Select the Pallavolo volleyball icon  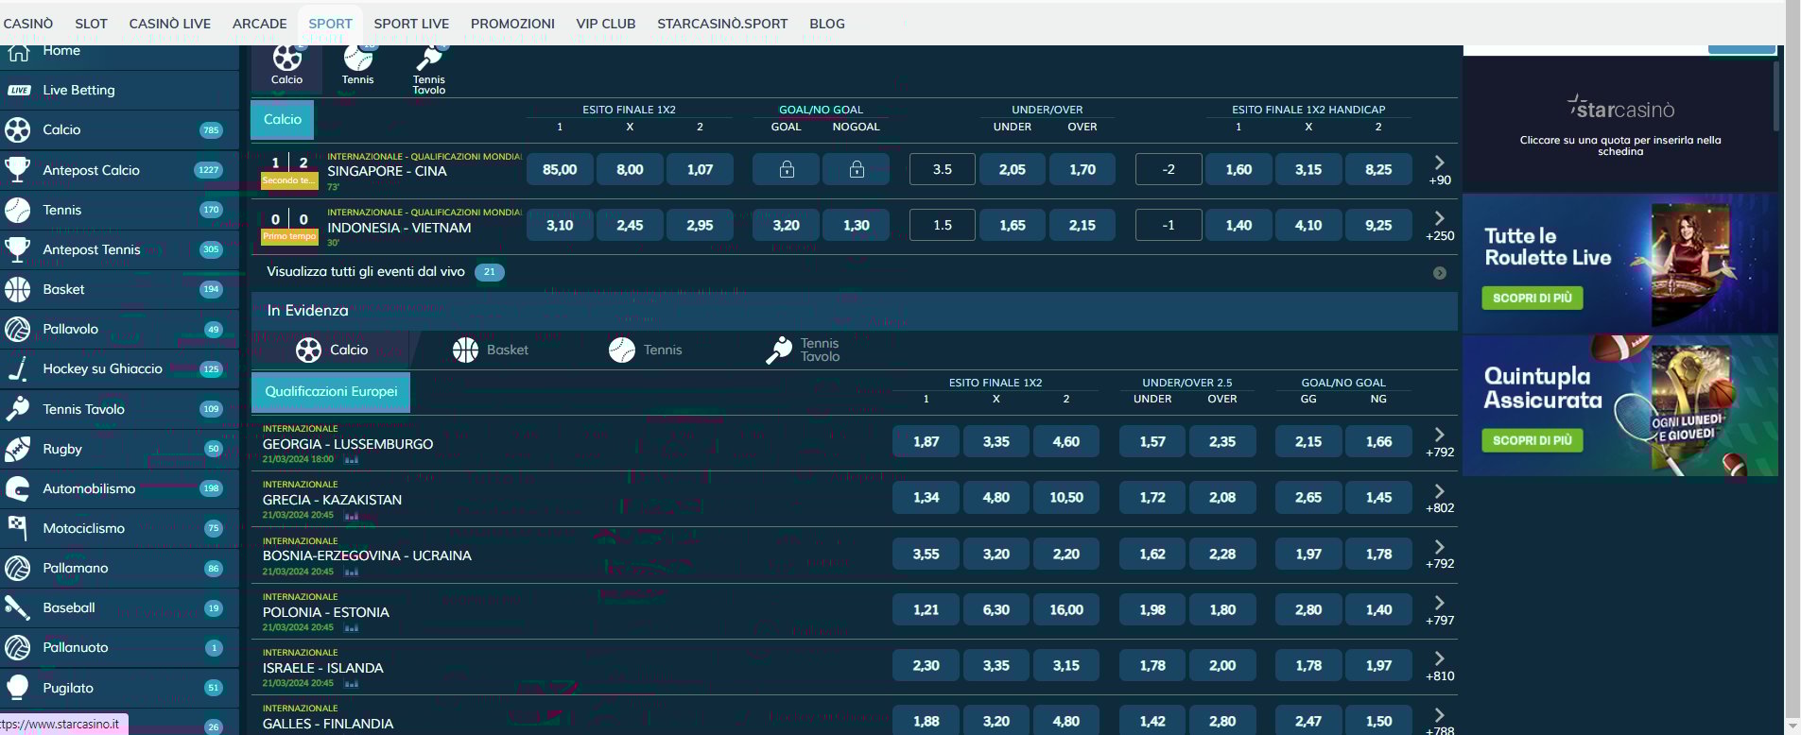(x=18, y=329)
